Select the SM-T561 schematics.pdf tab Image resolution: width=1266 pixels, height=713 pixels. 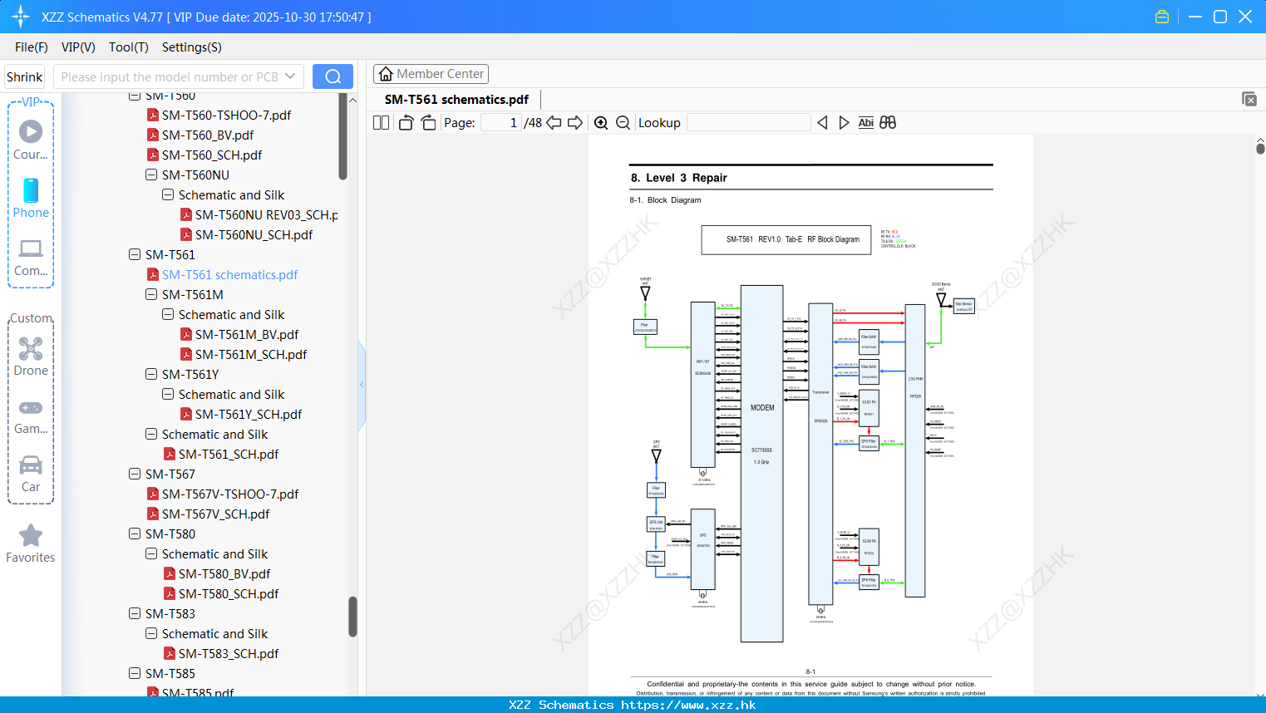pos(456,99)
